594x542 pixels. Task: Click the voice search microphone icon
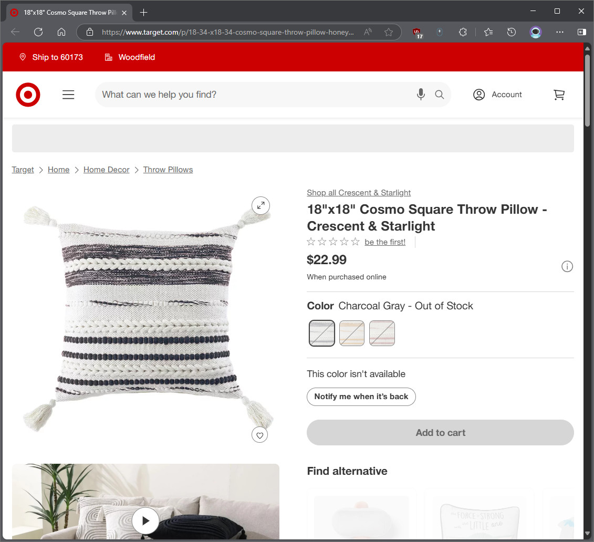[421, 95]
